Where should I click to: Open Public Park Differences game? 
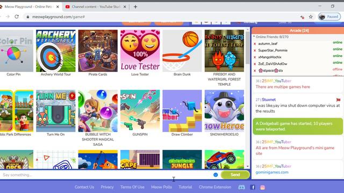tap(17, 111)
